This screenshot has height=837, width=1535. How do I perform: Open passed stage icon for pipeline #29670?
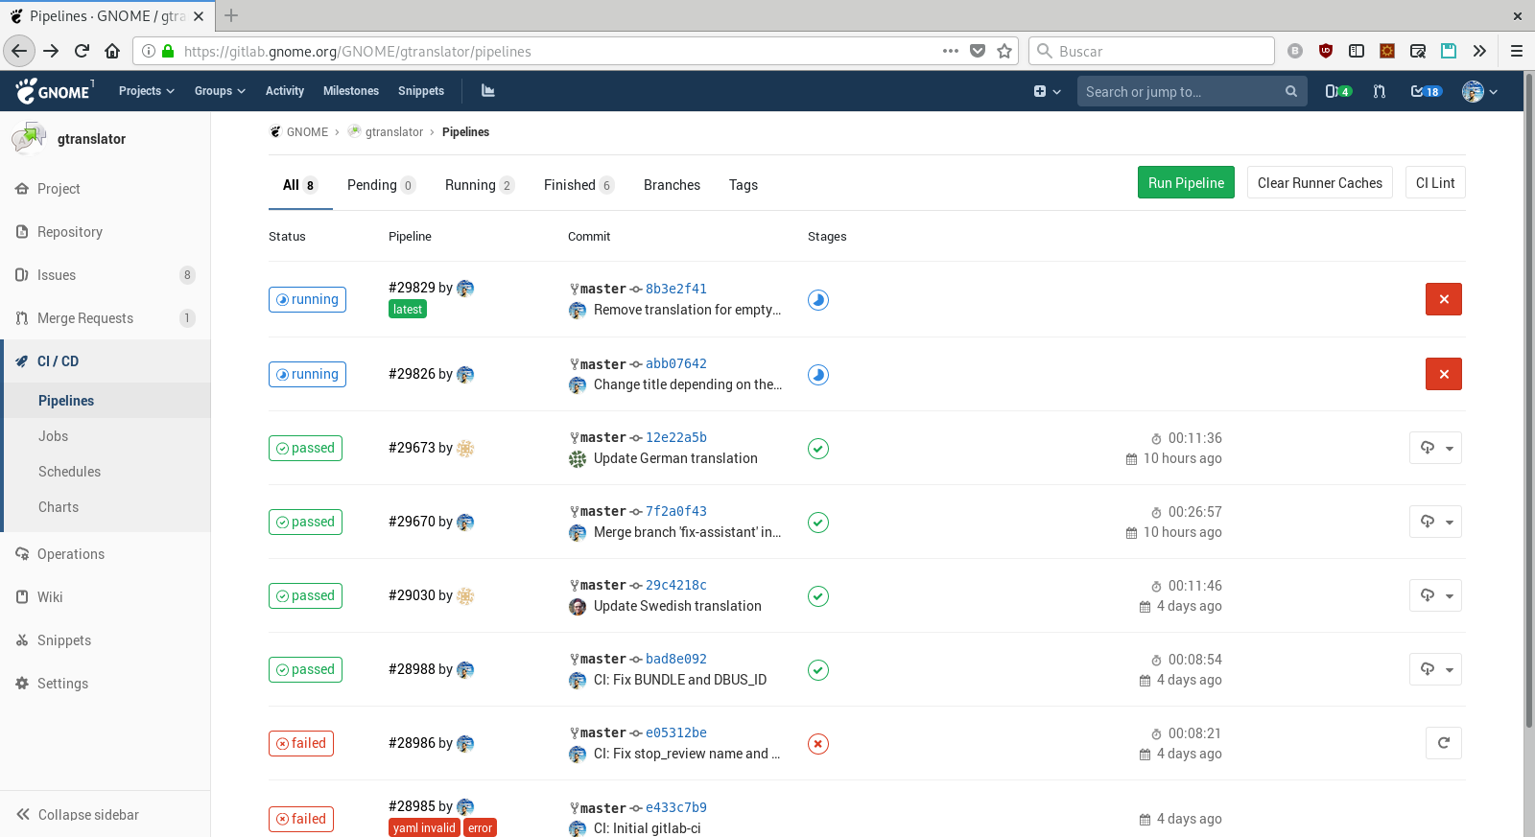818,523
